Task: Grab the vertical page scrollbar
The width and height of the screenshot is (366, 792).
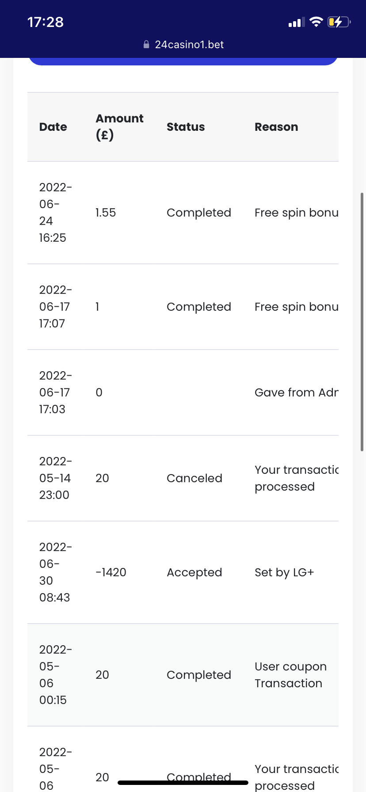Action: click(x=362, y=322)
